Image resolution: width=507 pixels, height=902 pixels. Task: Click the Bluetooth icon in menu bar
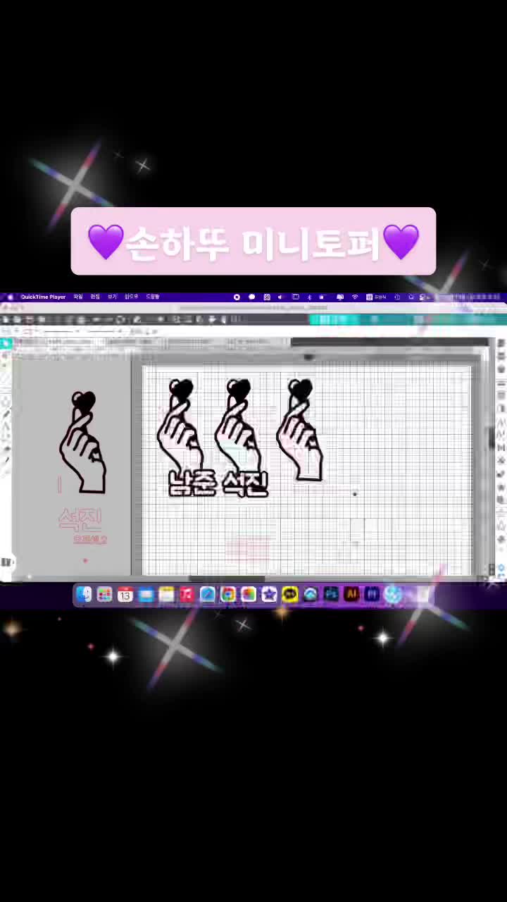tap(309, 297)
